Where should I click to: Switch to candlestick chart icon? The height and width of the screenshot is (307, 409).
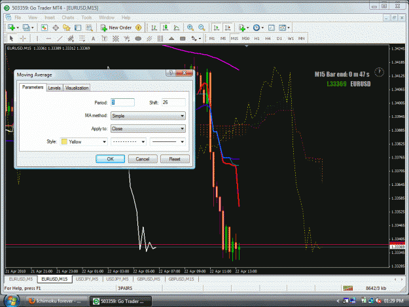tap(165, 27)
